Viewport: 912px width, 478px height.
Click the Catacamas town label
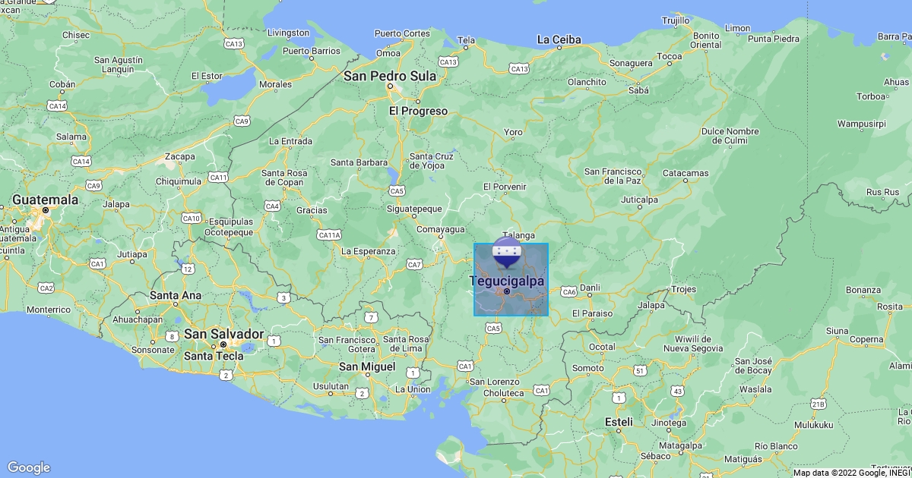tap(686, 173)
